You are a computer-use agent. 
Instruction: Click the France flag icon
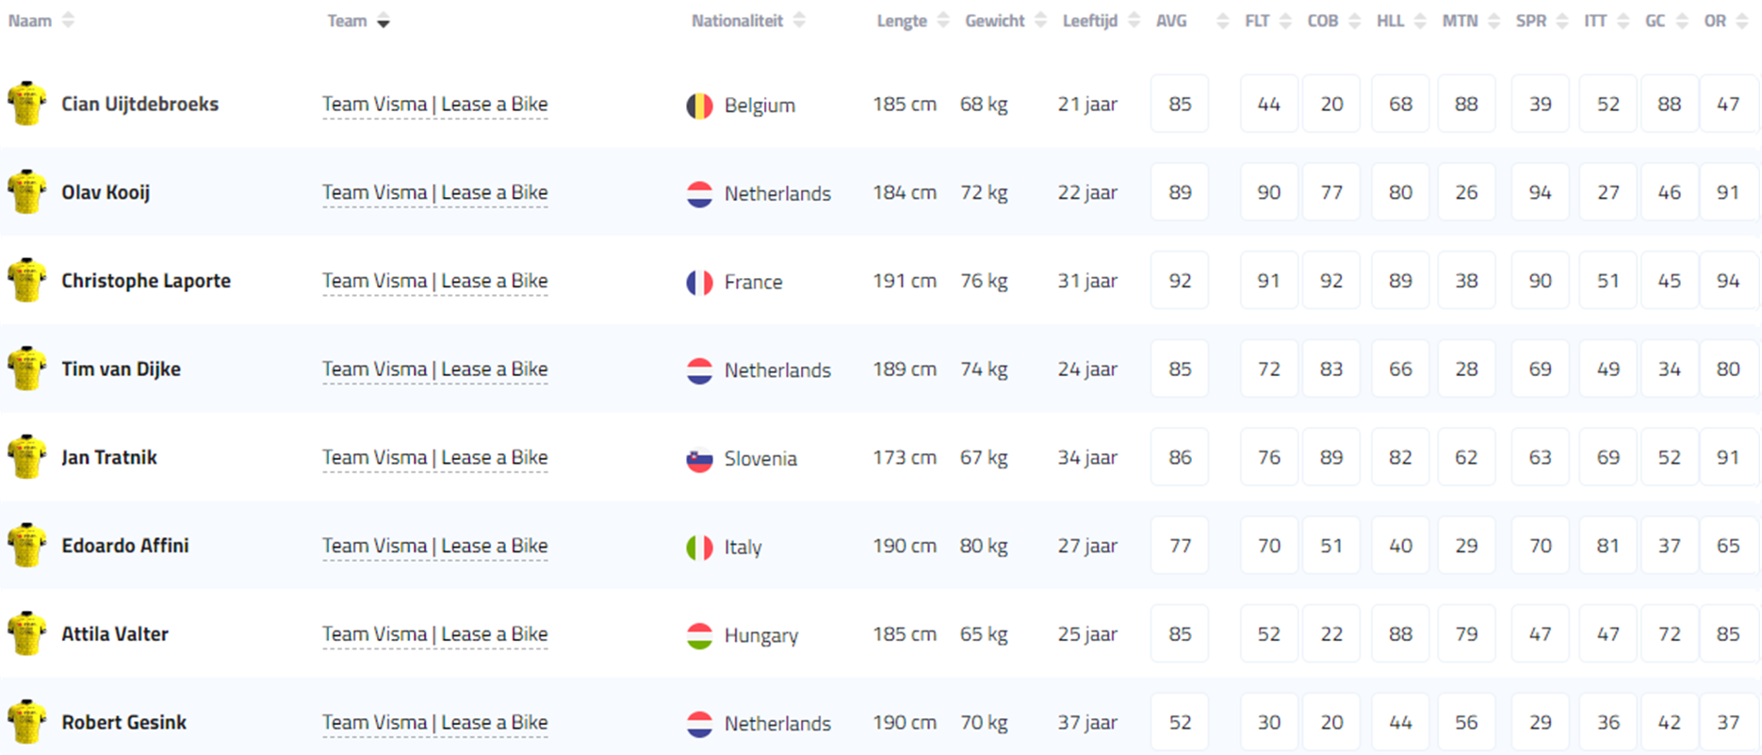point(699,282)
